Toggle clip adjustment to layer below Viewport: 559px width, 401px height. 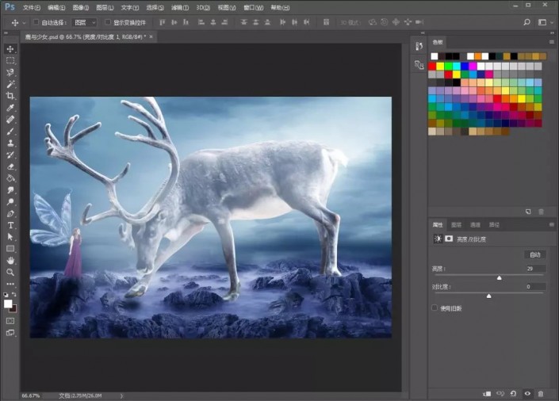click(487, 394)
